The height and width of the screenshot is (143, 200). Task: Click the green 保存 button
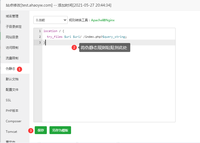pos(41,130)
